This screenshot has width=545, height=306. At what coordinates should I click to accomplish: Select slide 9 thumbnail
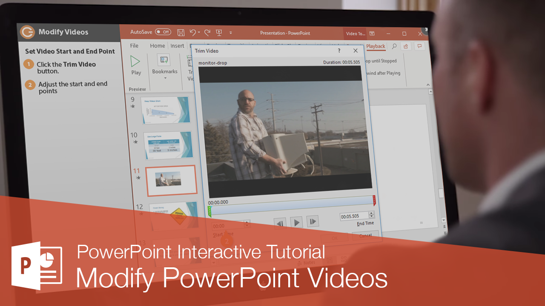[x=166, y=110]
